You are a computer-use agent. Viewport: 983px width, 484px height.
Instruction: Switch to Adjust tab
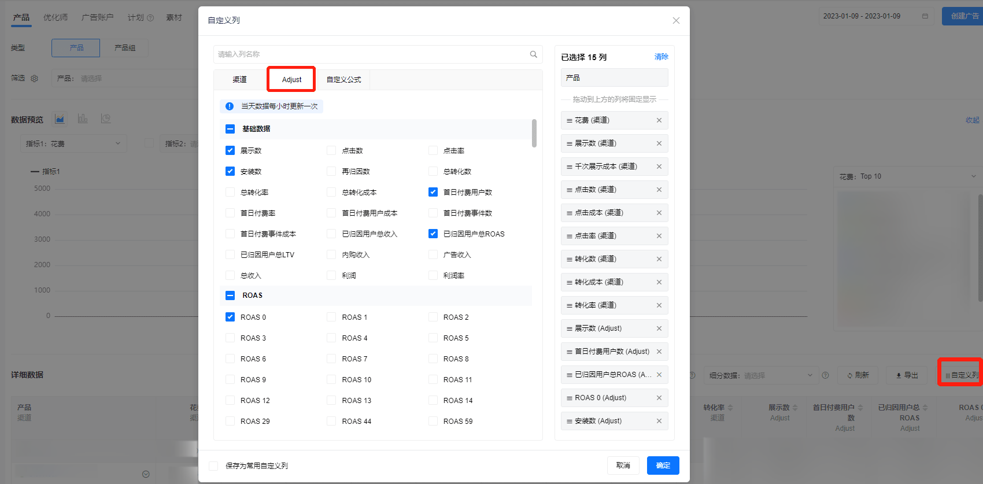pos(291,80)
